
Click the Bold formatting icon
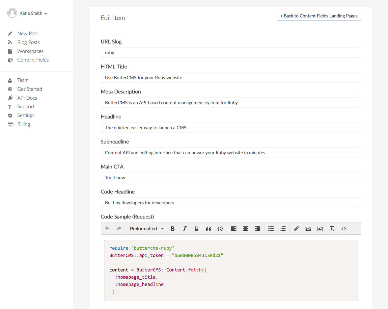coord(173,229)
